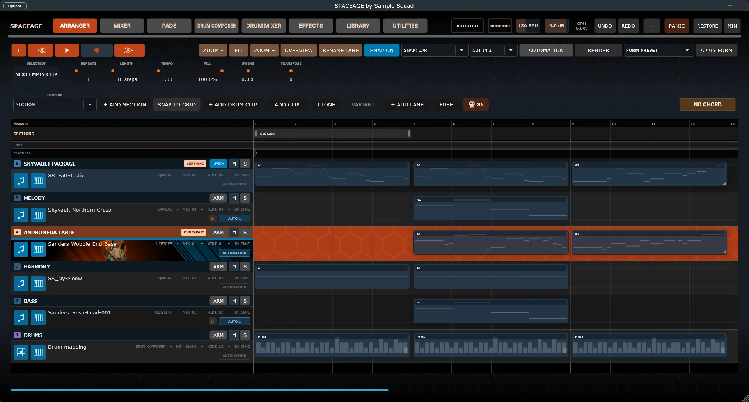Click the note icon on Sanders_Reso-Lead-001
The height and width of the screenshot is (402, 749).
(21, 318)
